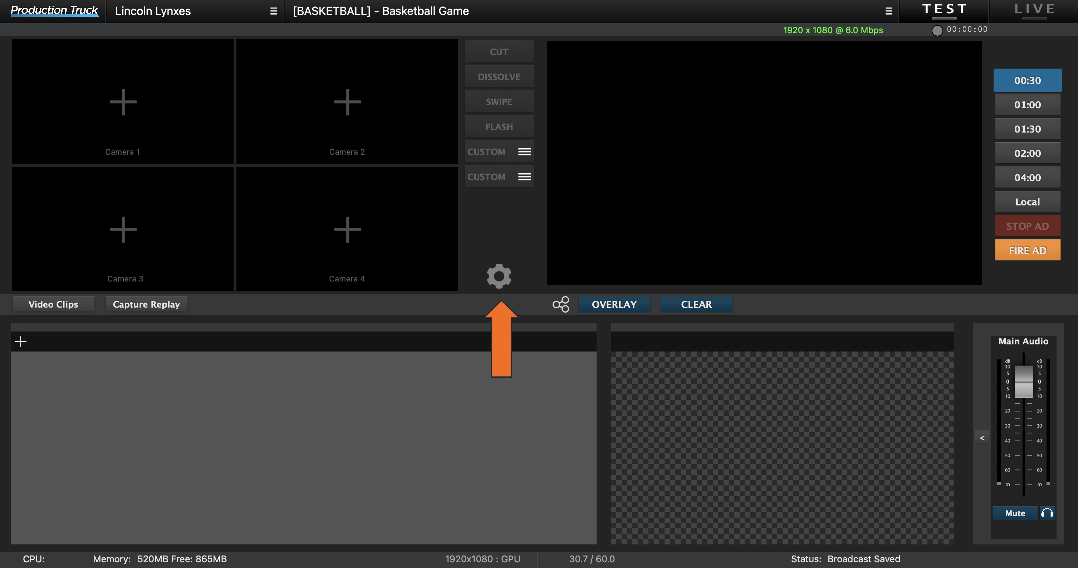
Task: Click the OVERLAY button
Action: click(x=614, y=304)
